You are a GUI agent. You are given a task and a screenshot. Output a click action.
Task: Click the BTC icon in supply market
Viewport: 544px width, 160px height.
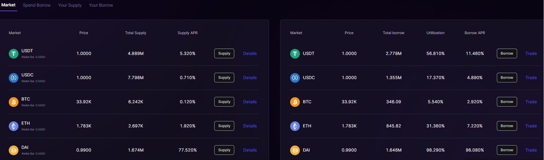pyautogui.click(x=14, y=102)
